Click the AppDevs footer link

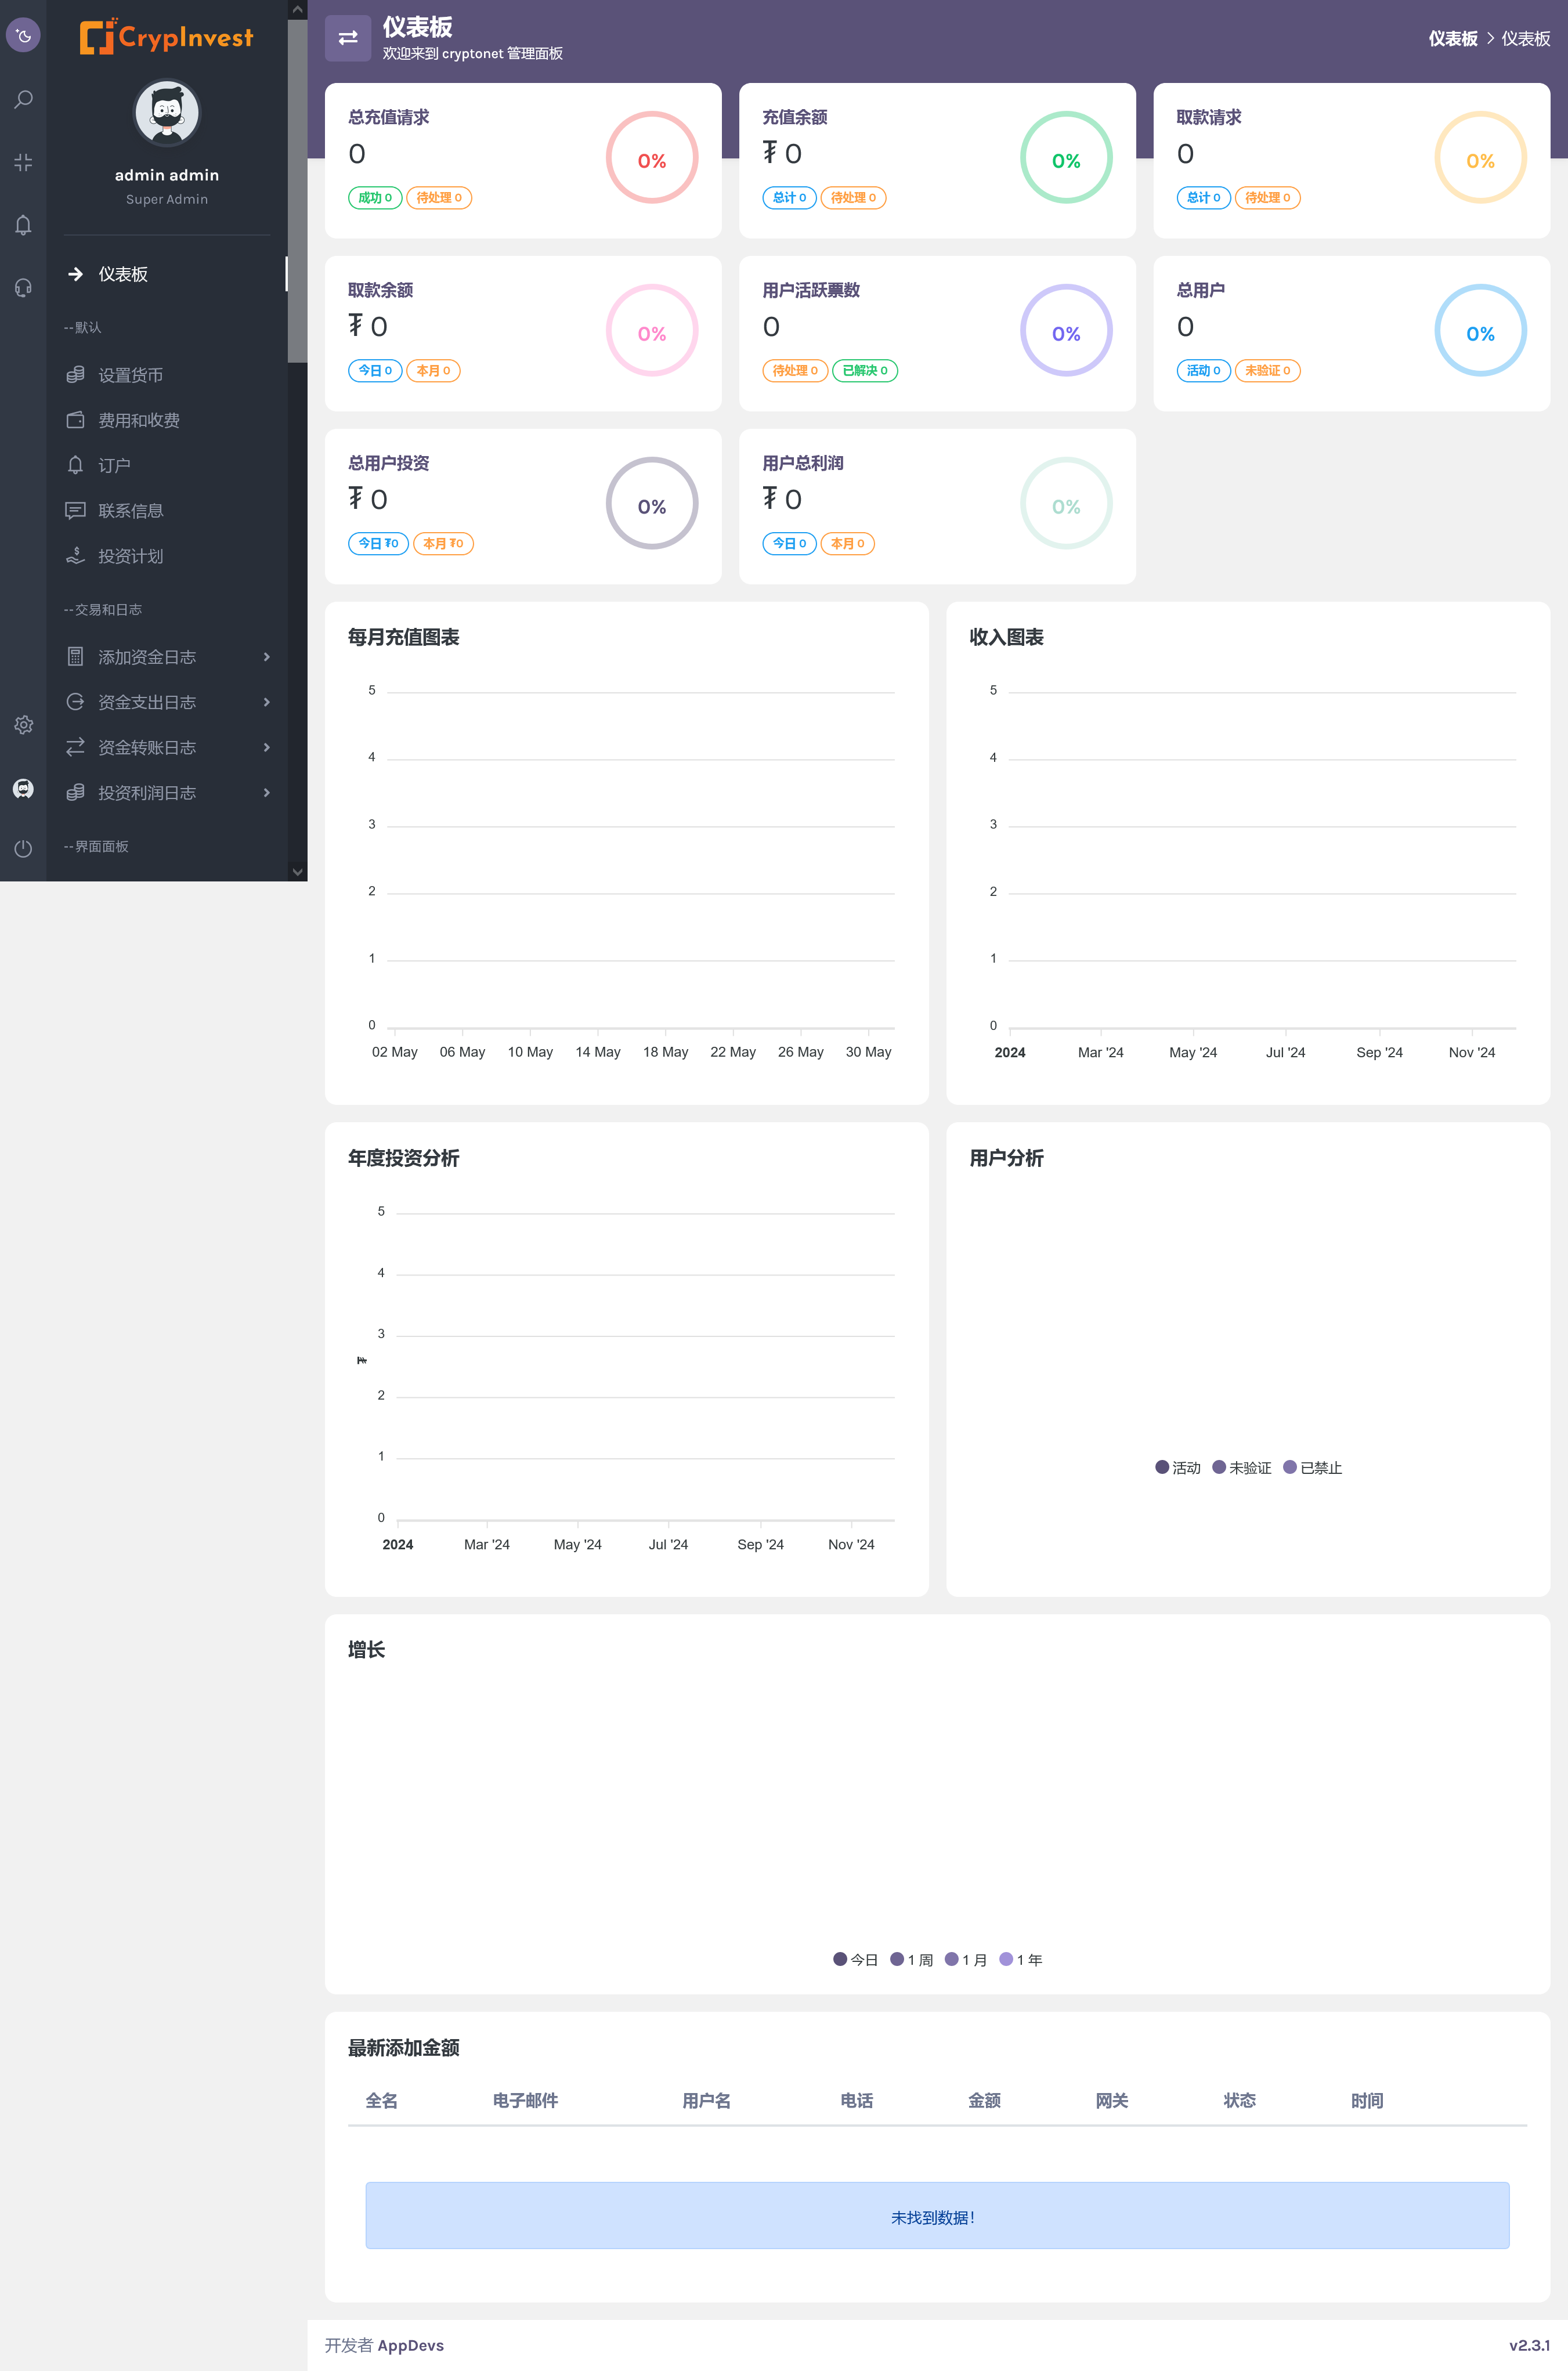click(x=410, y=2345)
